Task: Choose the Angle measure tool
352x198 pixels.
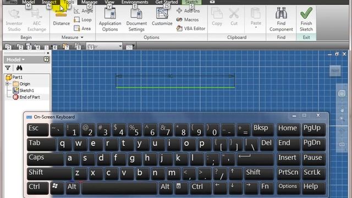Action: click(x=84, y=11)
